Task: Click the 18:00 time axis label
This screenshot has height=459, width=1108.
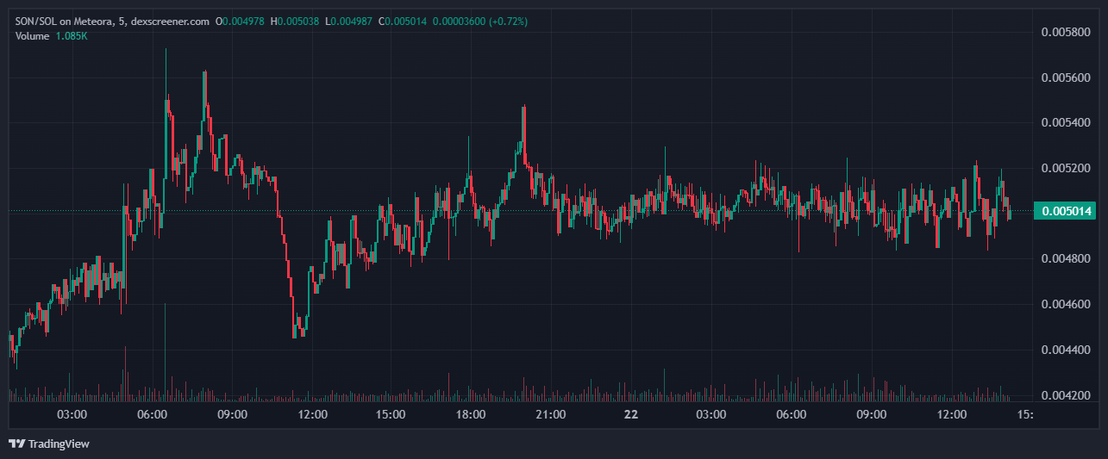Action: pos(471,414)
